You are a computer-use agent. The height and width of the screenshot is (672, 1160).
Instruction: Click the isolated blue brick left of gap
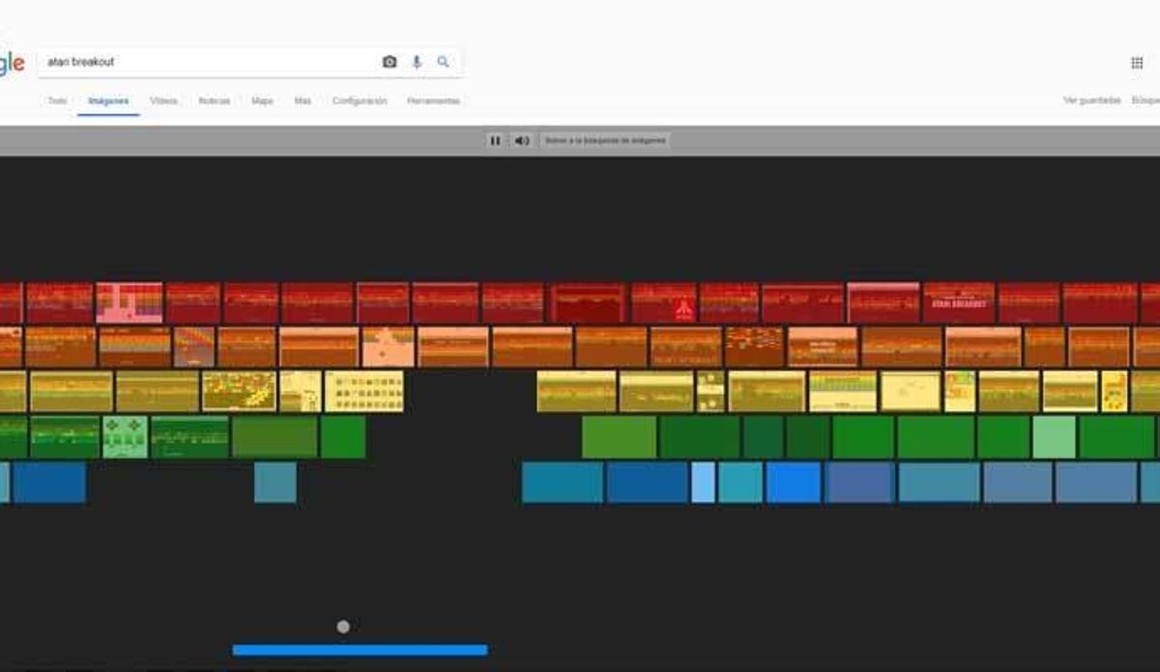click(x=275, y=482)
